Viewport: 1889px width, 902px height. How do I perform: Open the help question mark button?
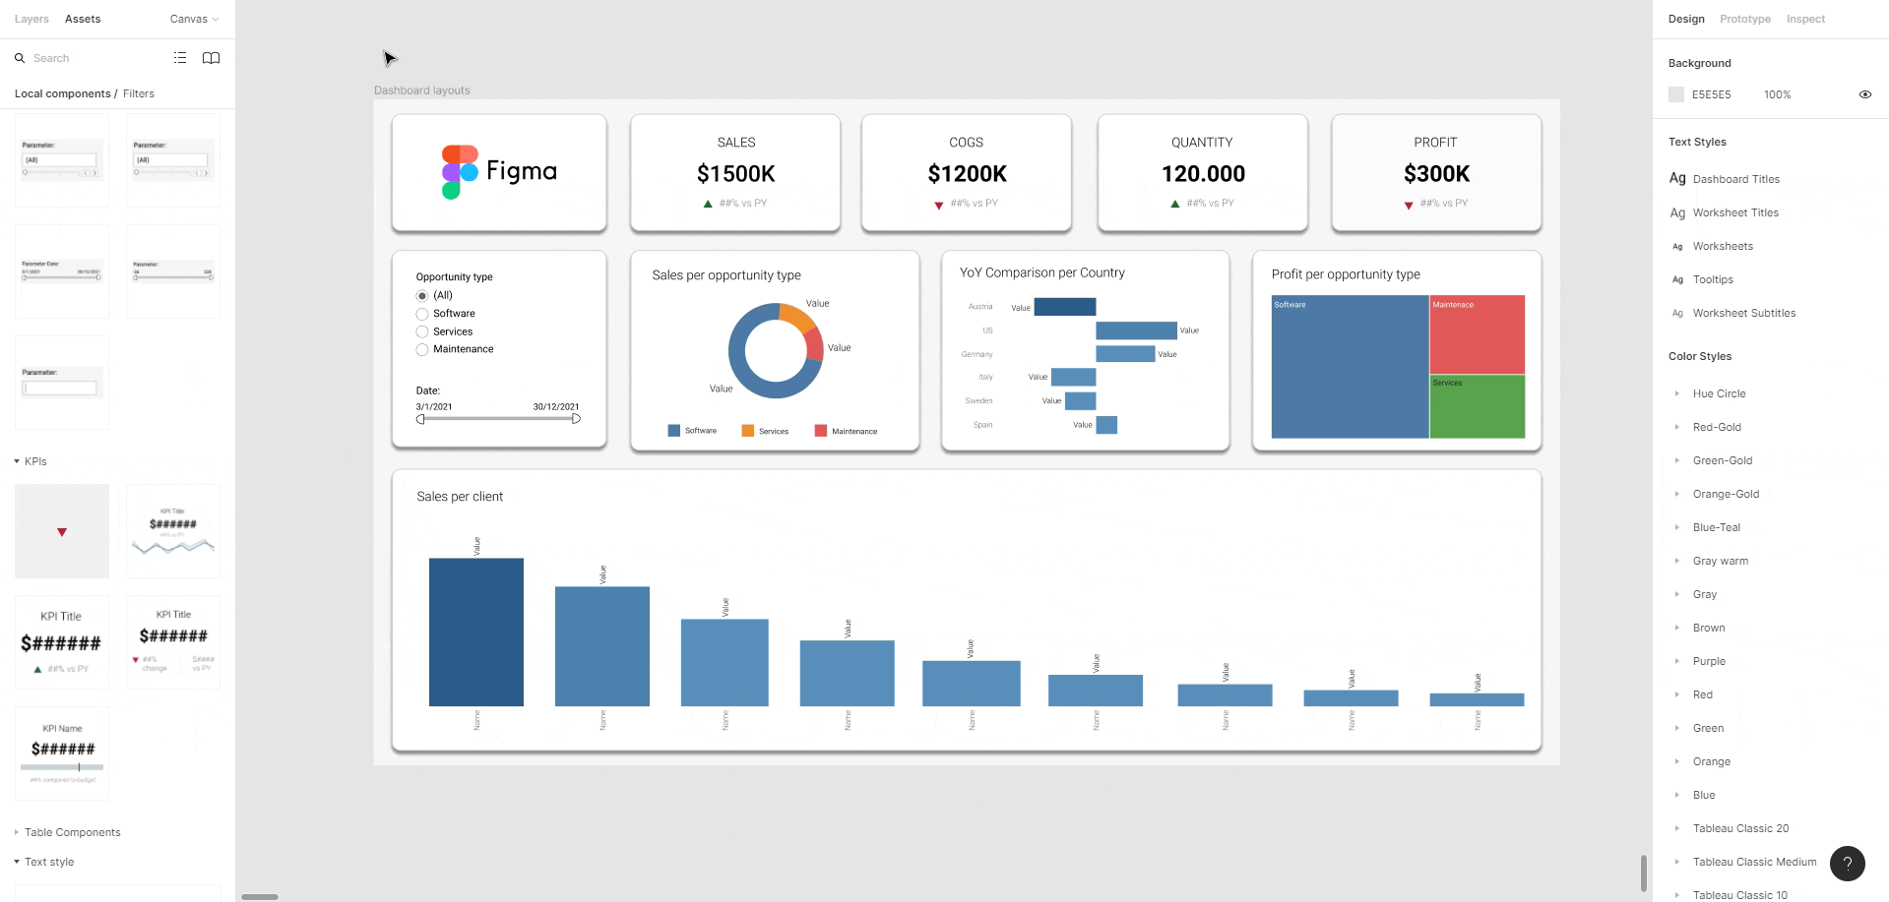point(1848,864)
